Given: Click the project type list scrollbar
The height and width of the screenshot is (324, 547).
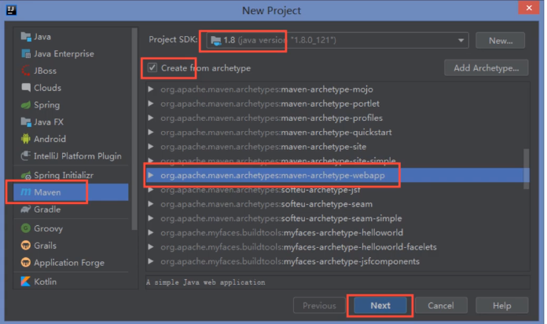Looking at the screenshot, I should click(x=134, y=129).
